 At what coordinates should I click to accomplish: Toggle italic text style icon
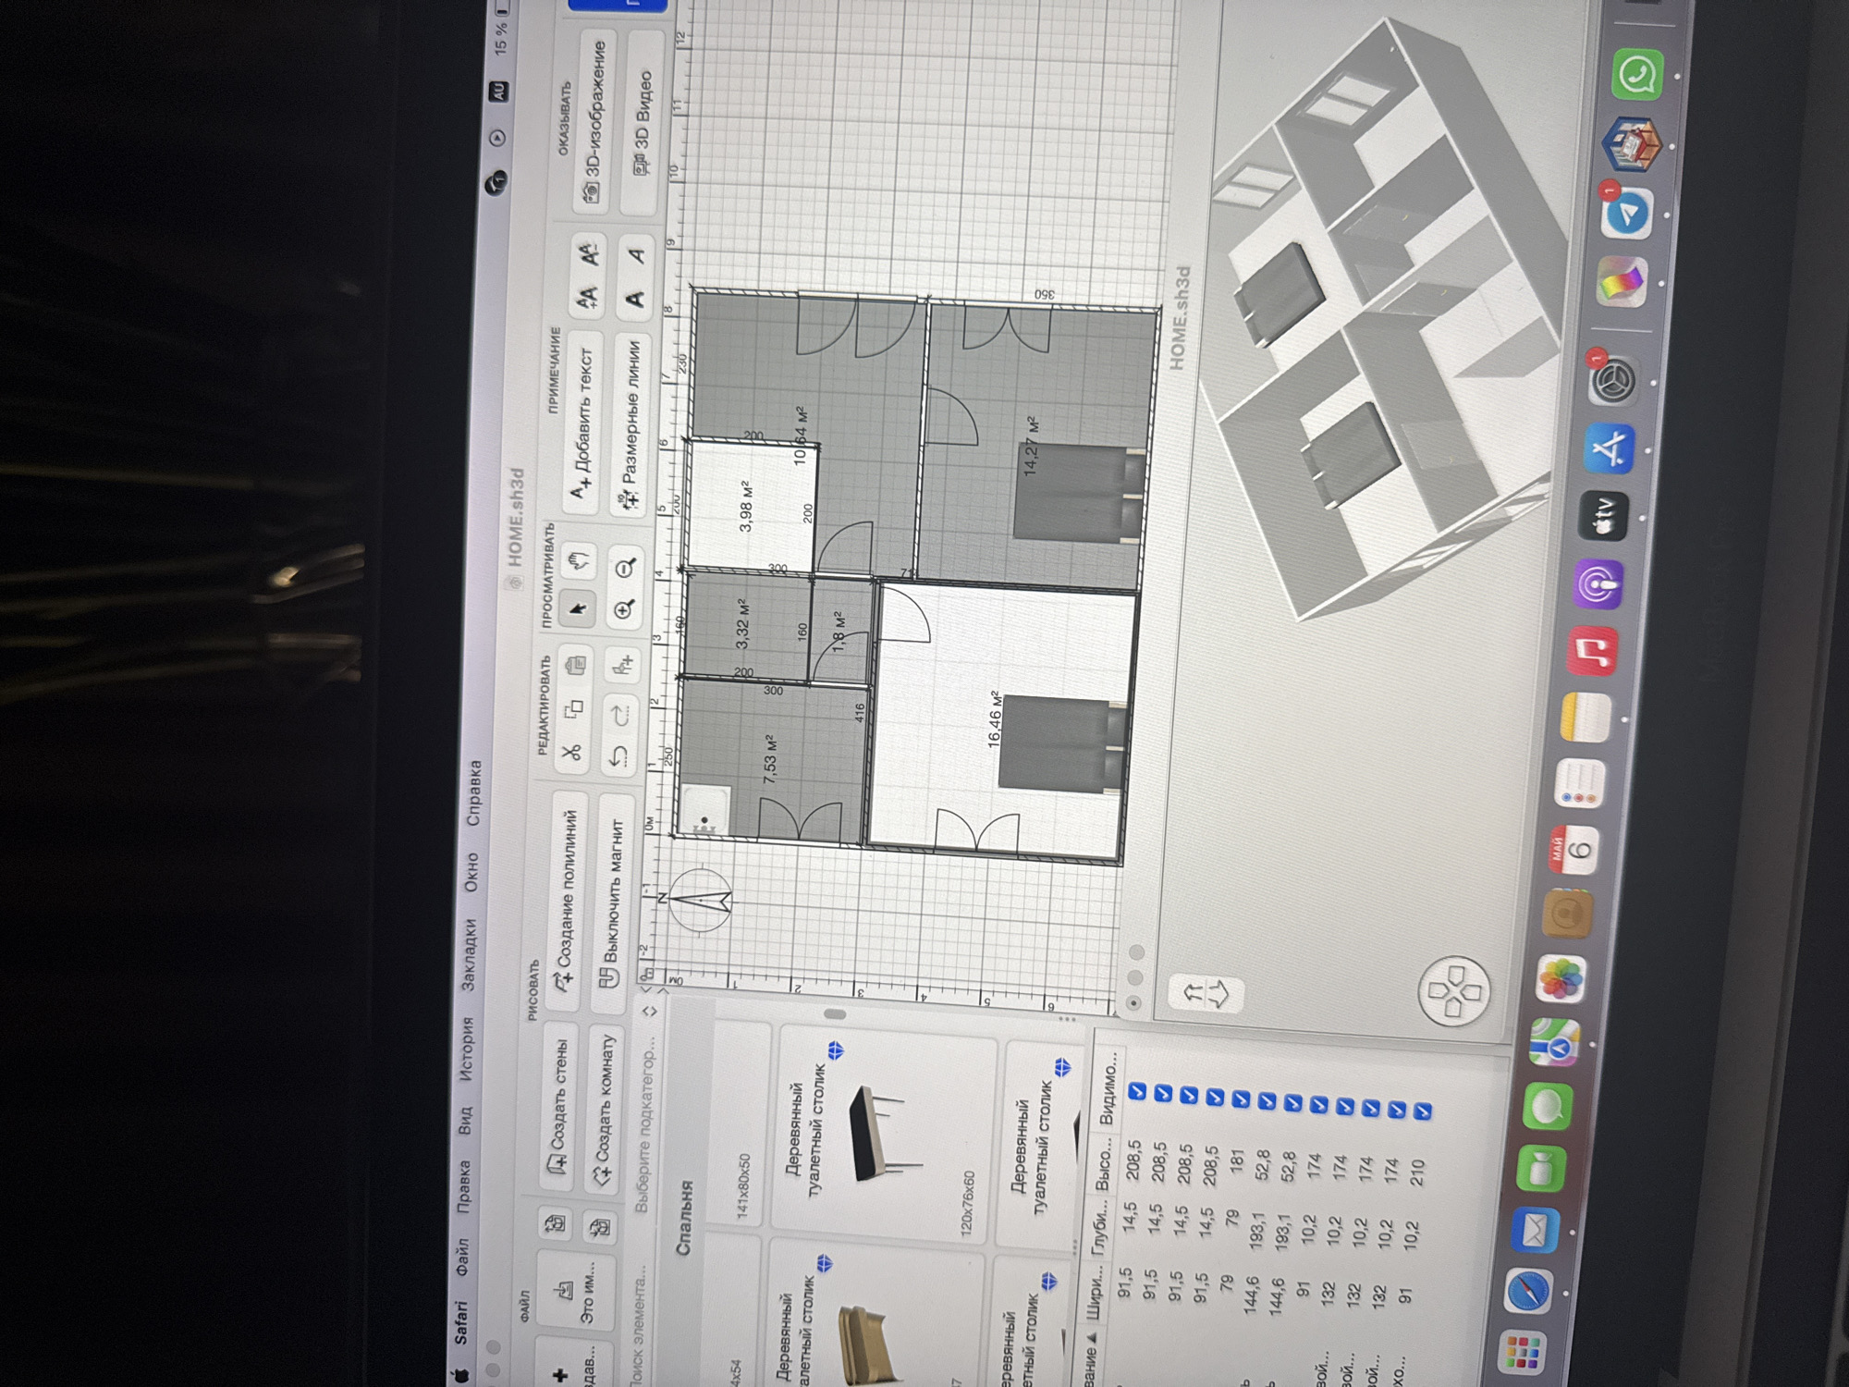click(x=636, y=254)
